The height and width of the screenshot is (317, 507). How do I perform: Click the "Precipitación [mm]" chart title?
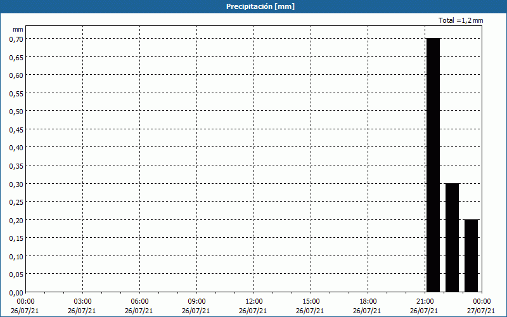click(x=260, y=6)
